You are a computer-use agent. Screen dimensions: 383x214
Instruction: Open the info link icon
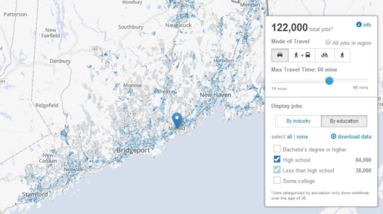pos(359,24)
